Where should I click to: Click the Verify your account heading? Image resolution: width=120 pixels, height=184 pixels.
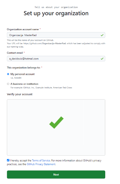20,94
